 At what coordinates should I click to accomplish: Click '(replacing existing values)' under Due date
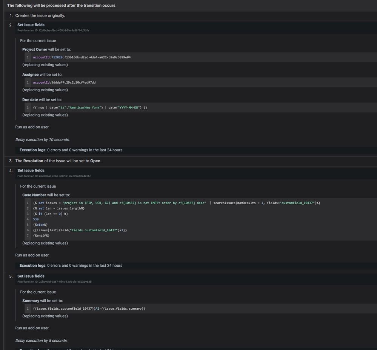click(x=45, y=115)
